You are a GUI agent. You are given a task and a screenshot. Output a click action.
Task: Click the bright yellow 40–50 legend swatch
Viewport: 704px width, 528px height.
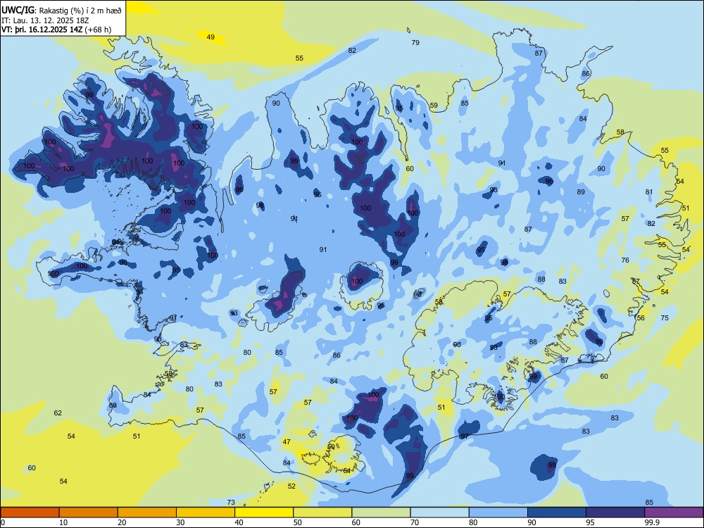[264, 513]
